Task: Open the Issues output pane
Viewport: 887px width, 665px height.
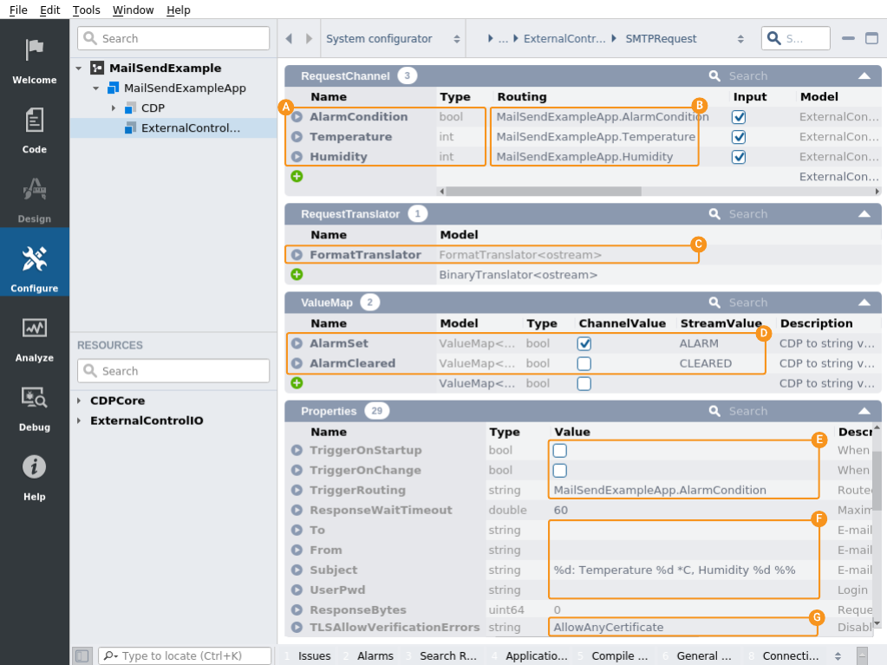Action: (314, 655)
